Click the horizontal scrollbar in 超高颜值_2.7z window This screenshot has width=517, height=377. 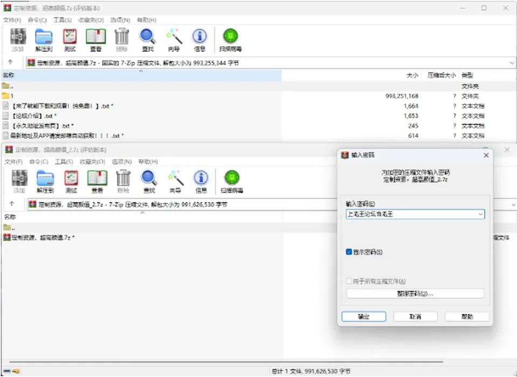226,362
